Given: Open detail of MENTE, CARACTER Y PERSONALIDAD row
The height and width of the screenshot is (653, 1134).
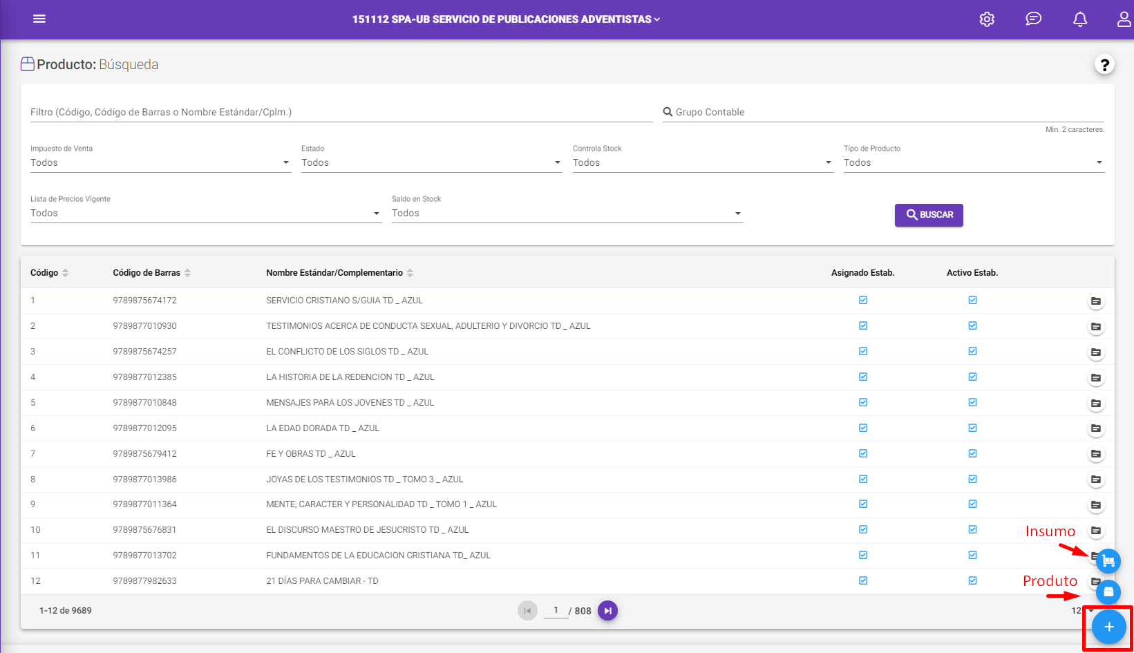Looking at the screenshot, I should point(1095,505).
